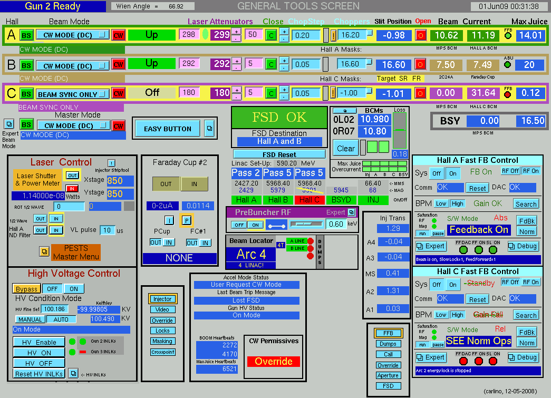This screenshot has height=398, width=551.
Task: Click the BCMs Clear button
Action: pyautogui.click(x=346, y=148)
